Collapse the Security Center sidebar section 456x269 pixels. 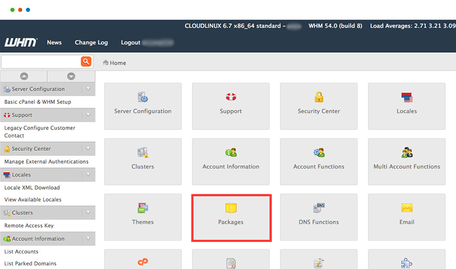(88, 149)
